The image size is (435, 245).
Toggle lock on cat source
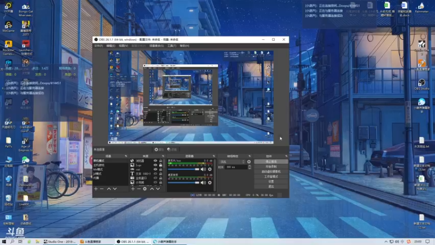click(x=160, y=169)
